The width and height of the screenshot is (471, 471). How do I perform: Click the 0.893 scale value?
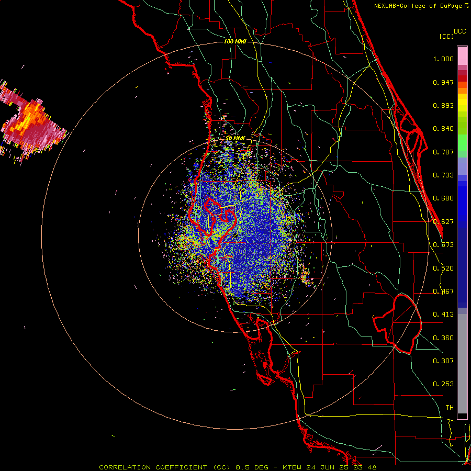tap(443, 105)
